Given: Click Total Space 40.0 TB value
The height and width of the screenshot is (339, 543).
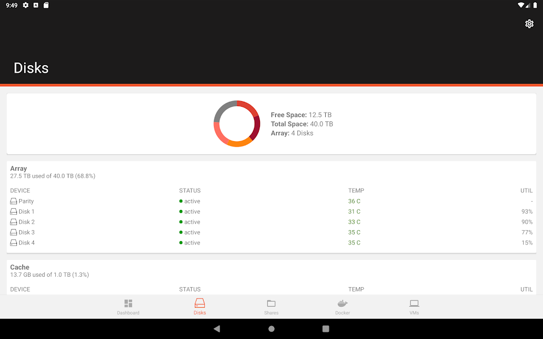Looking at the screenshot, I should tap(322, 124).
